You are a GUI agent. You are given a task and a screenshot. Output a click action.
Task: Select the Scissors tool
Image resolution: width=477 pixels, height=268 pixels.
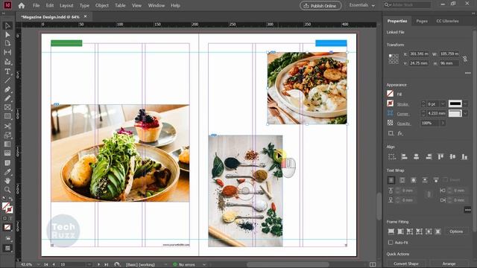click(x=7, y=126)
